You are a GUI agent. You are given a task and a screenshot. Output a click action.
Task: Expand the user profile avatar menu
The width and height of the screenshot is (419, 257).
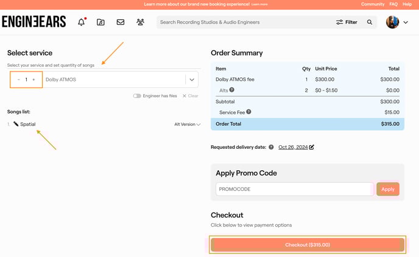pos(397,22)
